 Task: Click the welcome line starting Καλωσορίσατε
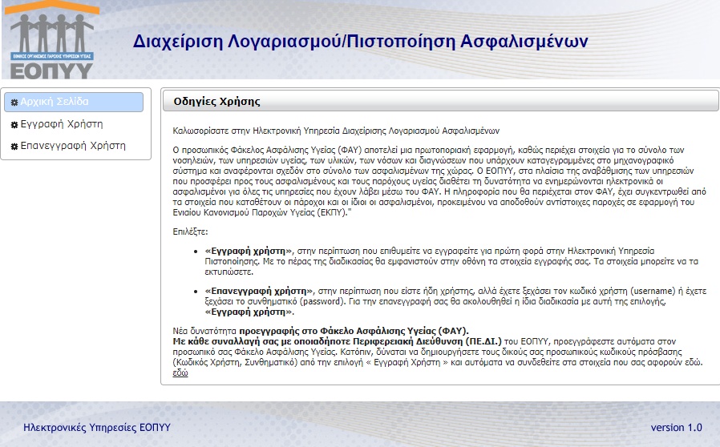click(336, 131)
